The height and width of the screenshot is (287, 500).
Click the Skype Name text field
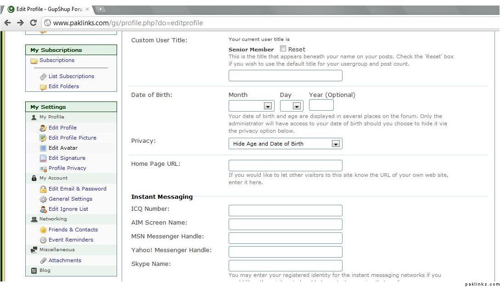285,265
